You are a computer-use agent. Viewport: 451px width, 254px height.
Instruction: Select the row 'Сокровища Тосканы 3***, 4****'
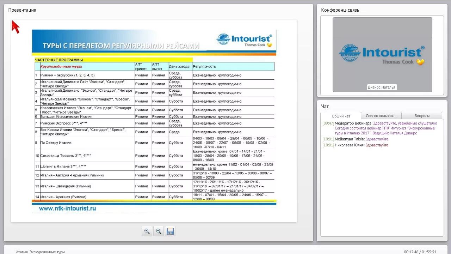click(154, 156)
